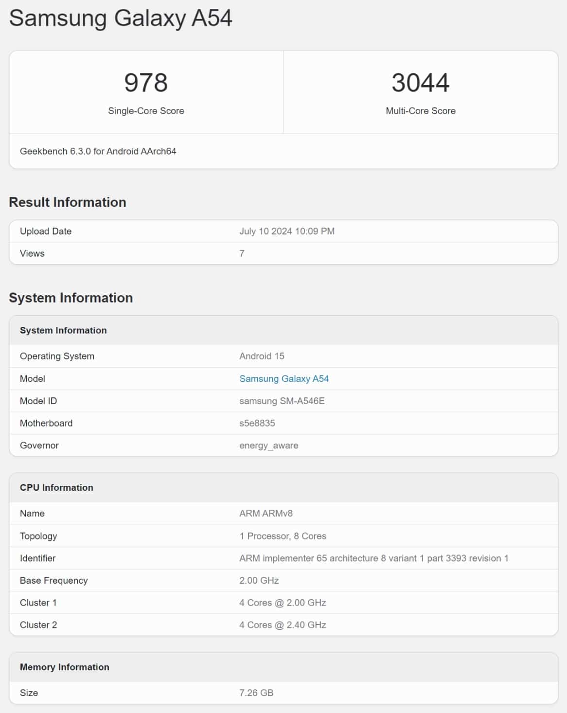
Task: Click the Model ID label
Action: pyautogui.click(x=38, y=401)
